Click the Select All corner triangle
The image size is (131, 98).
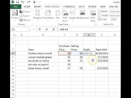click(14, 35)
